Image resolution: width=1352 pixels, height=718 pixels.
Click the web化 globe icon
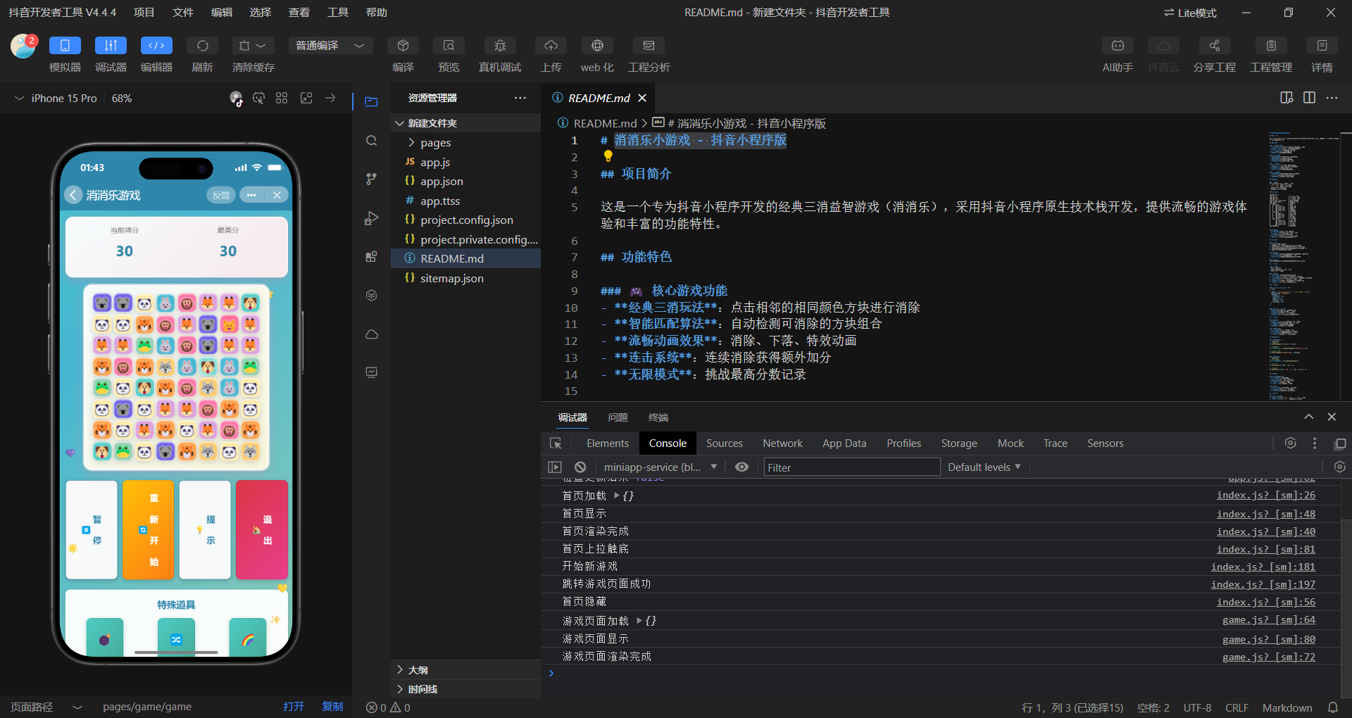click(597, 46)
